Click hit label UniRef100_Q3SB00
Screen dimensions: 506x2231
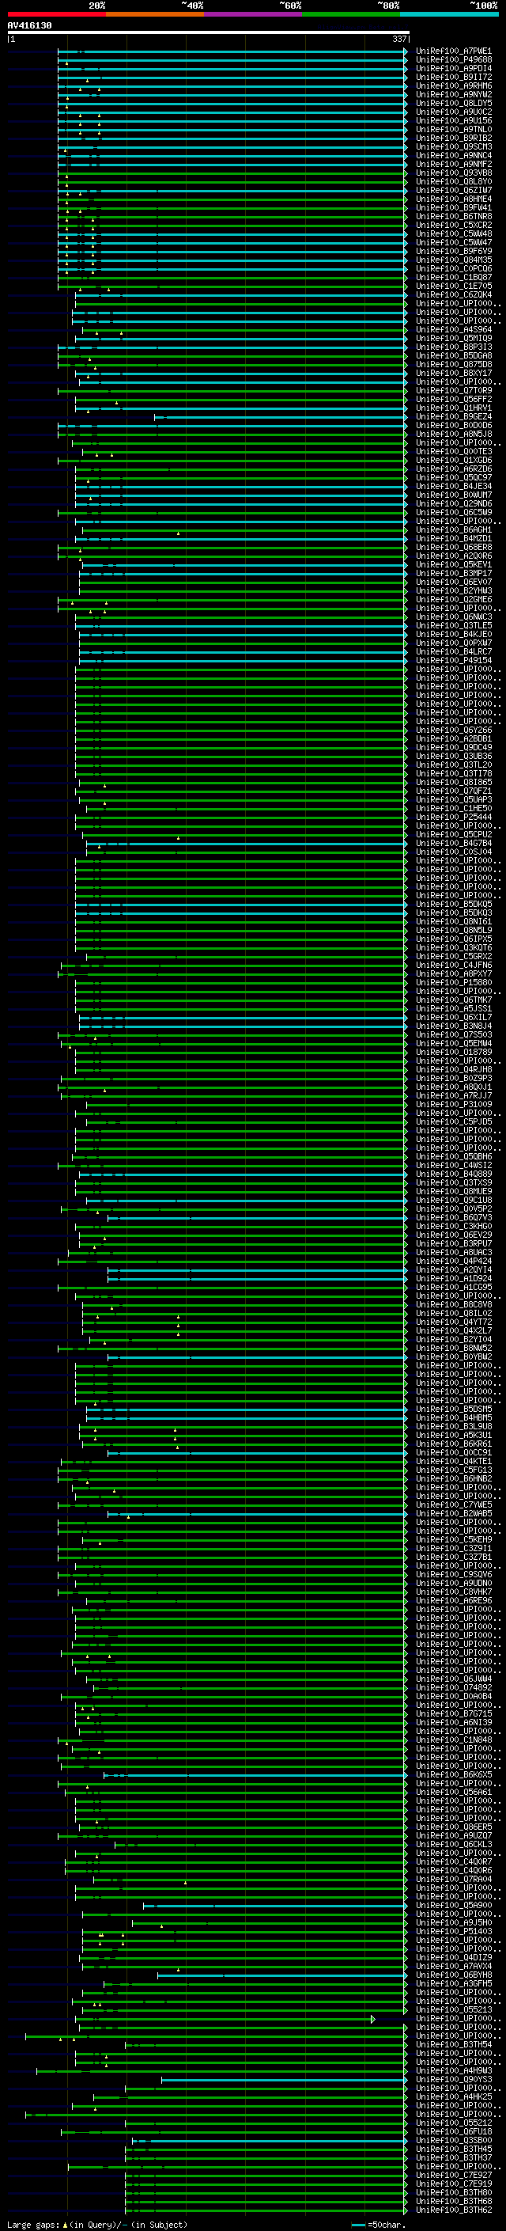(453, 2140)
